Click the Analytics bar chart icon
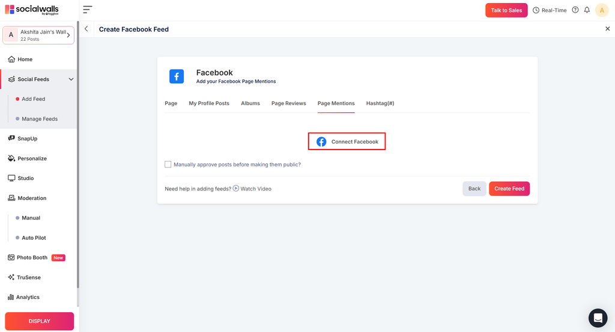 click(x=11, y=297)
